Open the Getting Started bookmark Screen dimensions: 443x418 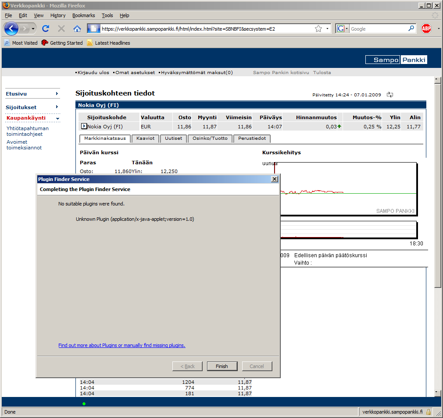click(62, 43)
